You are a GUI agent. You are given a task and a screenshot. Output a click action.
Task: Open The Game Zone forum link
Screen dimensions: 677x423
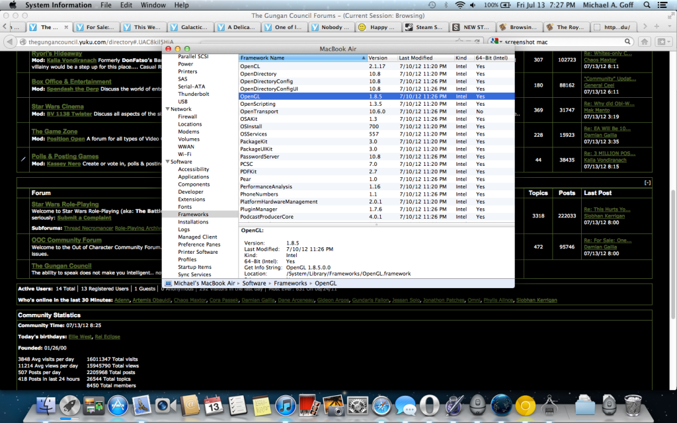[54, 132]
